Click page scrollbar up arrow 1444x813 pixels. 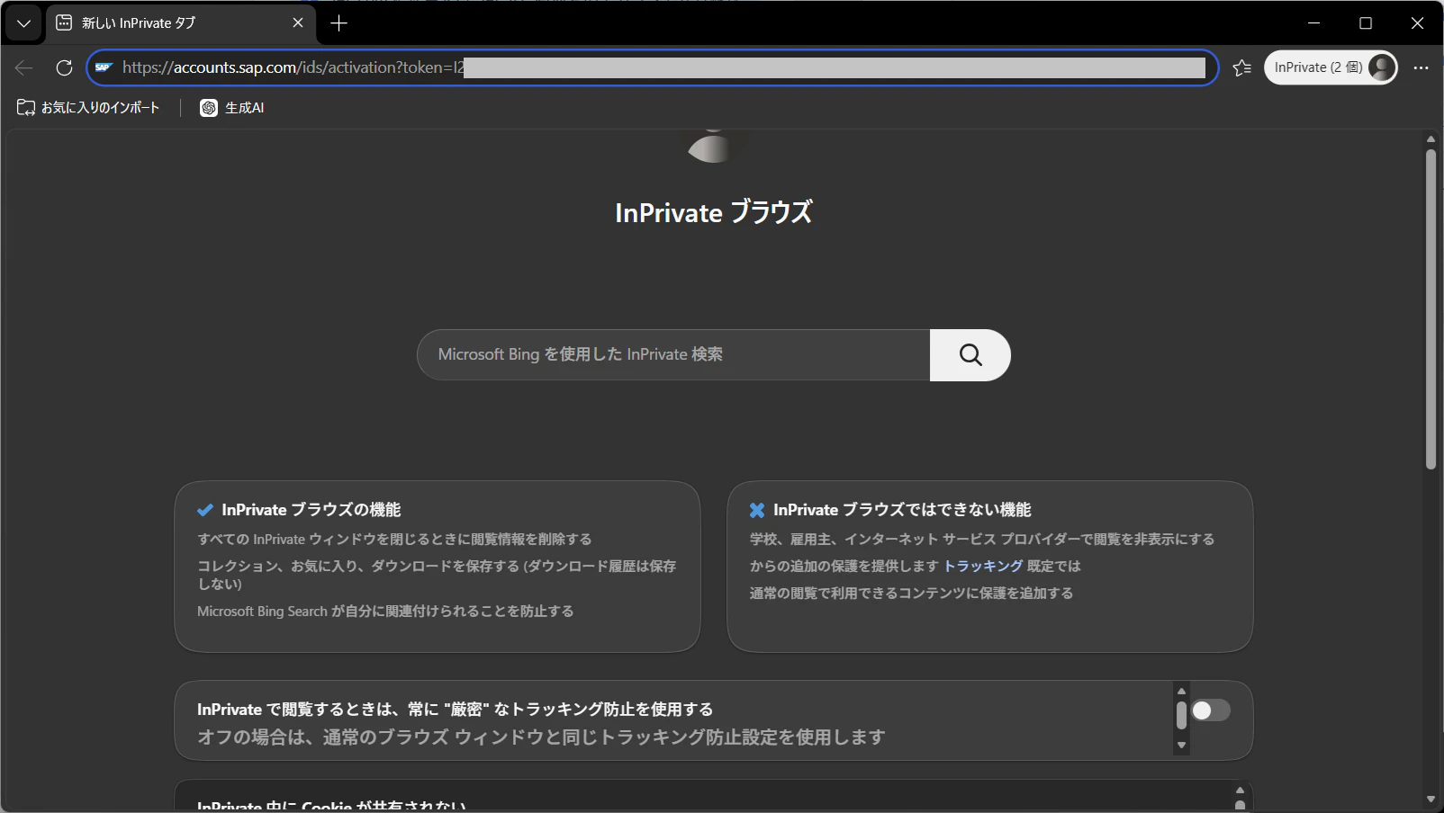1430,139
